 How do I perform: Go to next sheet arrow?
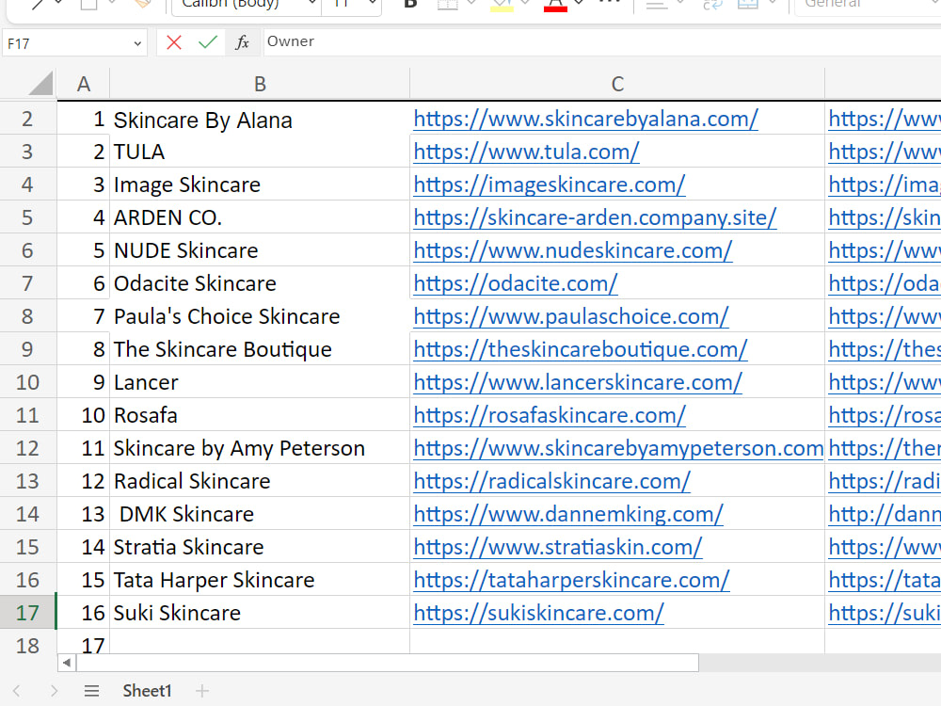[x=54, y=691]
